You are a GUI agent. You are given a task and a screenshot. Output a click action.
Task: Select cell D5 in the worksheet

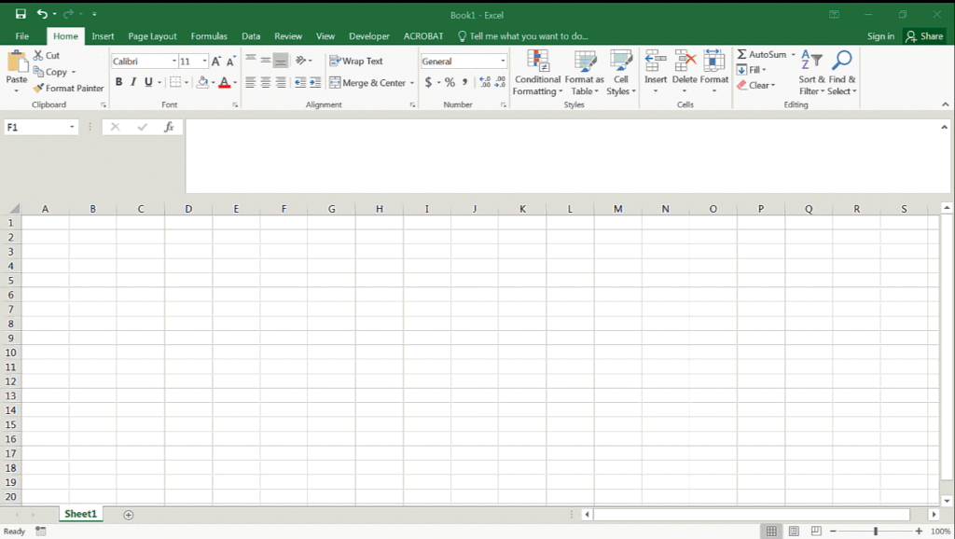[x=188, y=280]
